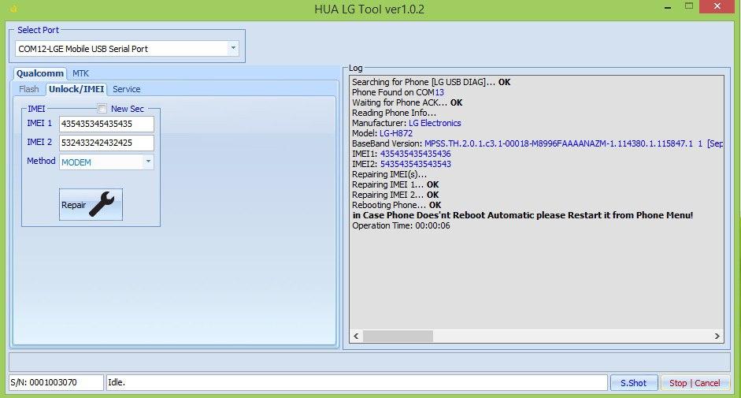This screenshot has width=741, height=398.
Task: Open the Flash tab
Action: [29, 89]
